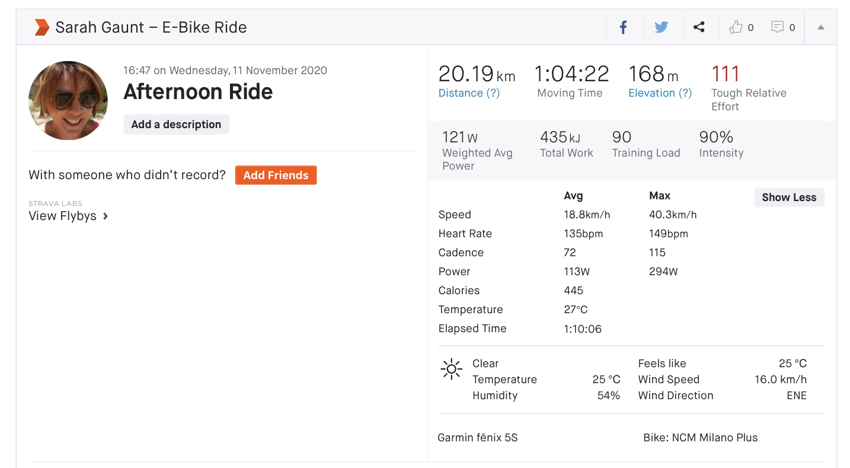Click the Afternoon Ride title
The image size is (850, 468).
(198, 92)
